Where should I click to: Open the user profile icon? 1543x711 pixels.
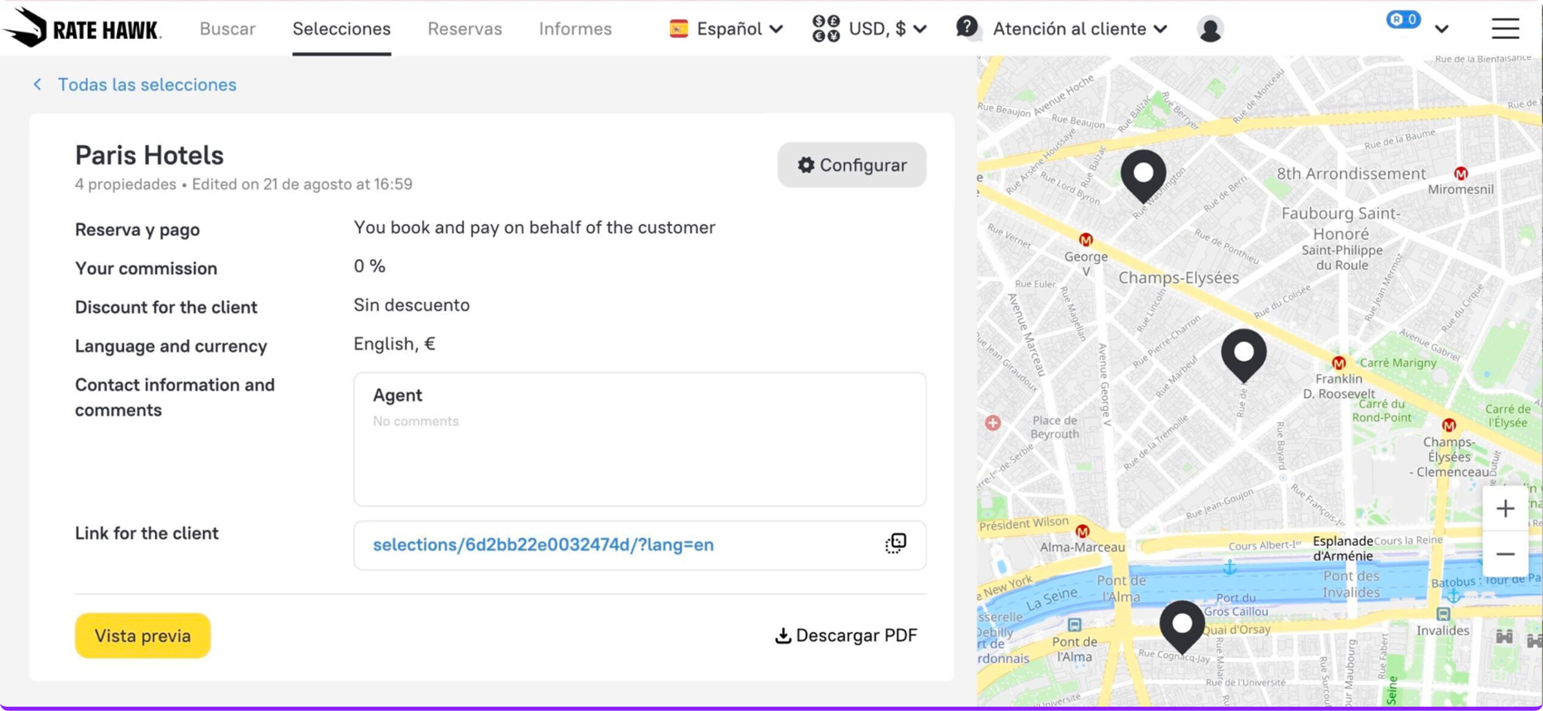click(x=1209, y=29)
